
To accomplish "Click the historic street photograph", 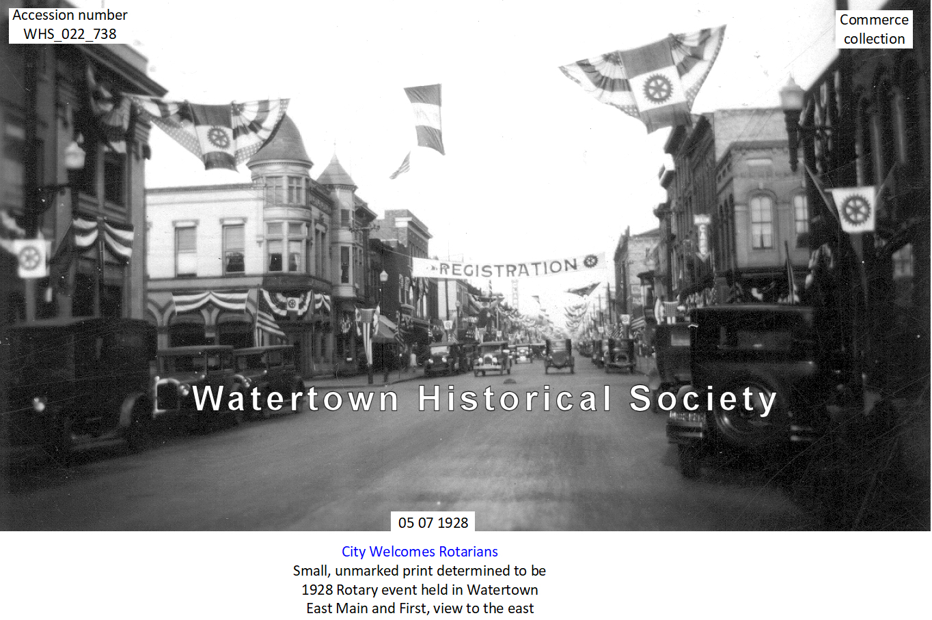I will pyautogui.click(x=465, y=266).
